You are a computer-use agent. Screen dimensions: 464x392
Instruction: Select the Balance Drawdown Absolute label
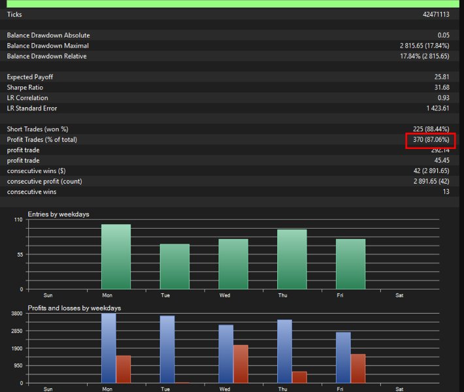pos(48,35)
